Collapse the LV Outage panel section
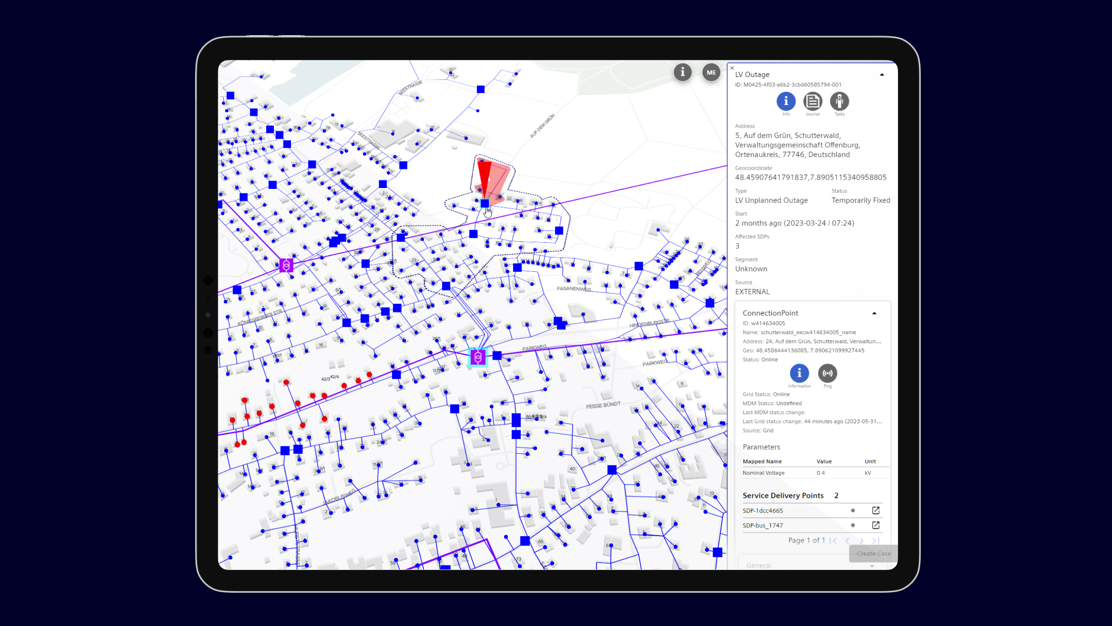The width and height of the screenshot is (1112, 626). [882, 75]
